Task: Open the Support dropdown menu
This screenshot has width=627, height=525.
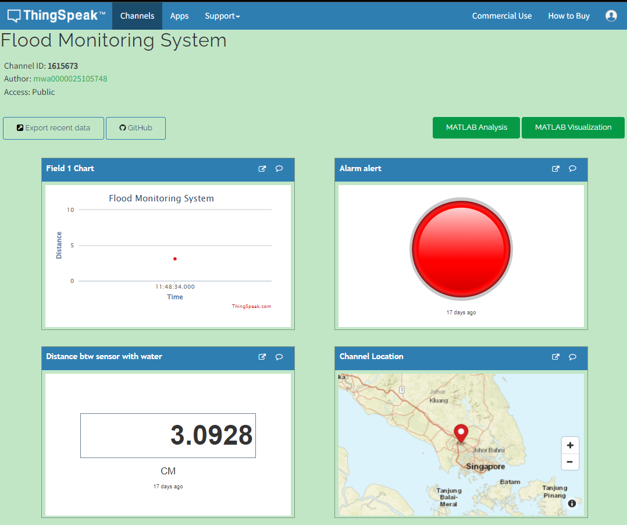Action: click(x=222, y=16)
